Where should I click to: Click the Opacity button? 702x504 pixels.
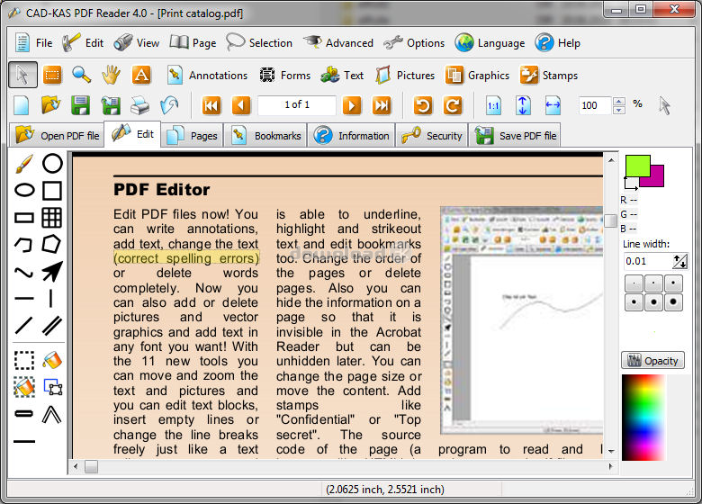click(x=652, y=361)
